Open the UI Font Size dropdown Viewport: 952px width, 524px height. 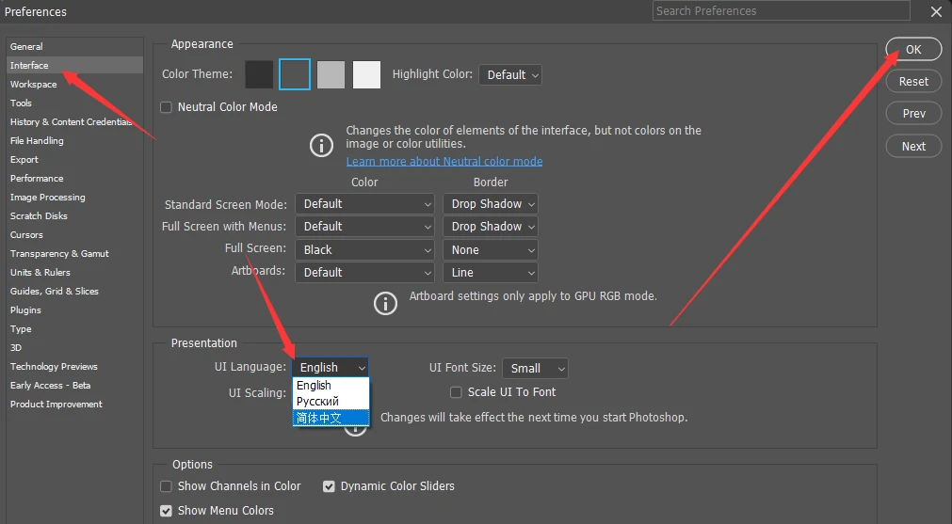tap(536, 369)
